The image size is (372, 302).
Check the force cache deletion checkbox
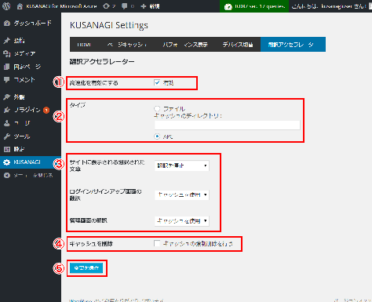[x=157, y=243]
